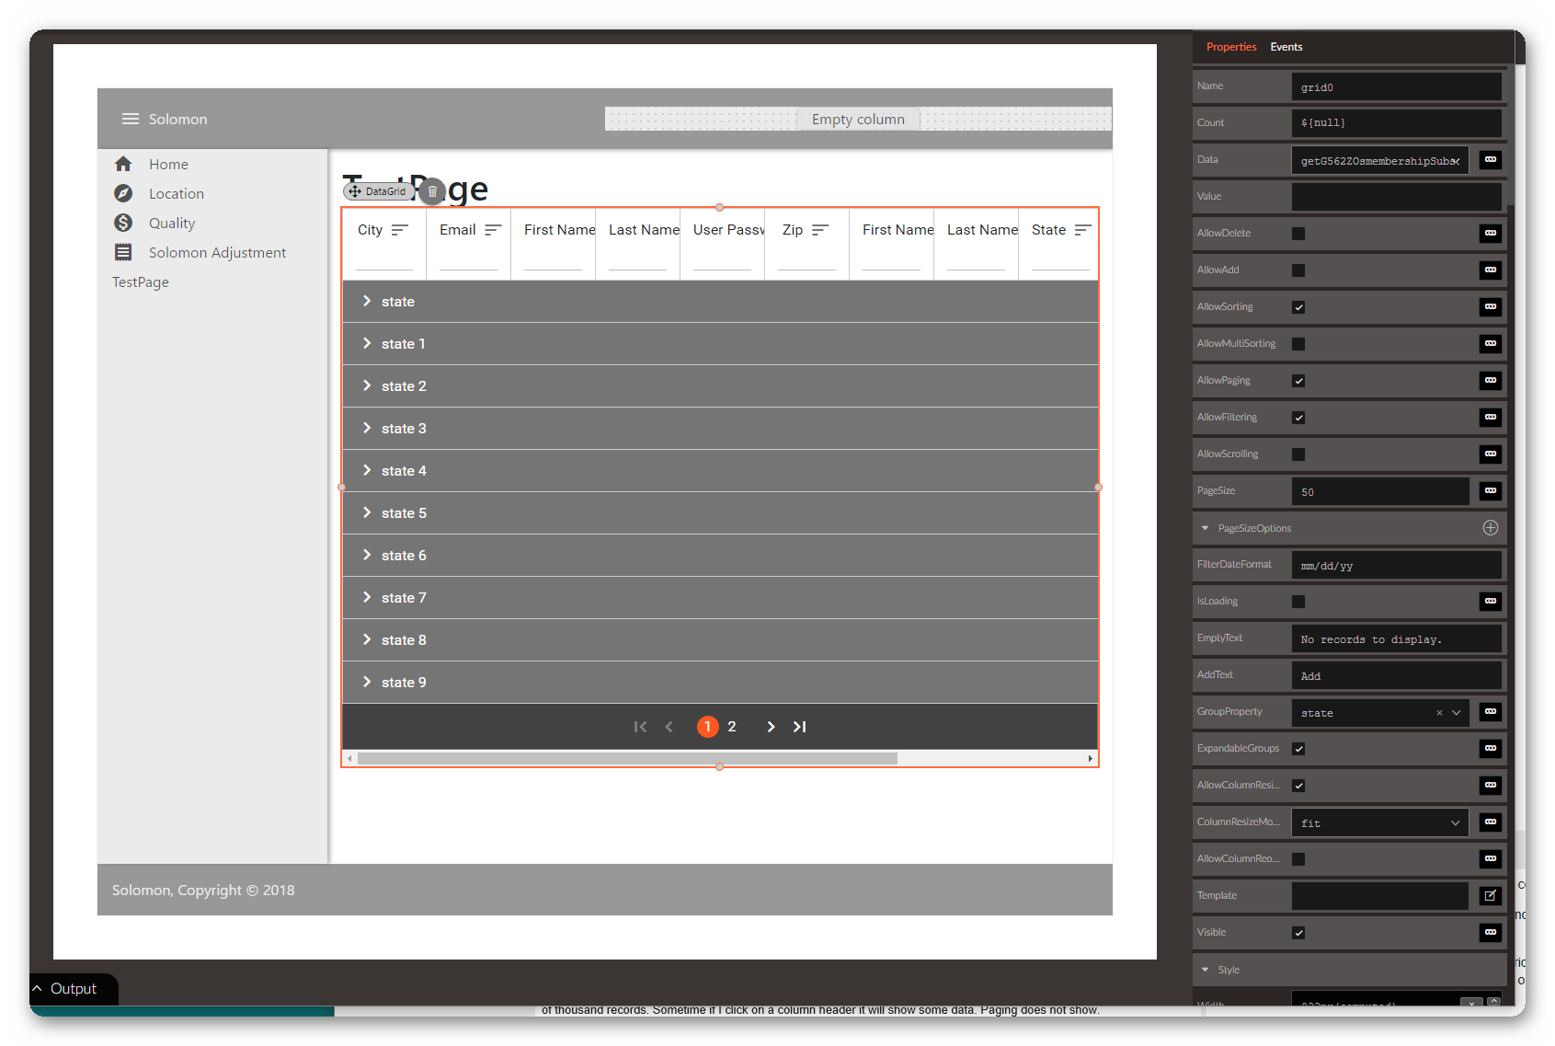Disable the AllowSorting checkbox
Image resolution: width=1555 pixels, height=1046 pixels.
[x=1298, y=307]
